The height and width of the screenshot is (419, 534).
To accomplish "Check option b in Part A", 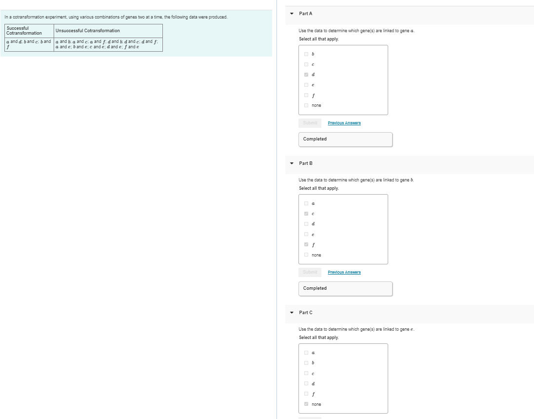I will tap(306, 54).
